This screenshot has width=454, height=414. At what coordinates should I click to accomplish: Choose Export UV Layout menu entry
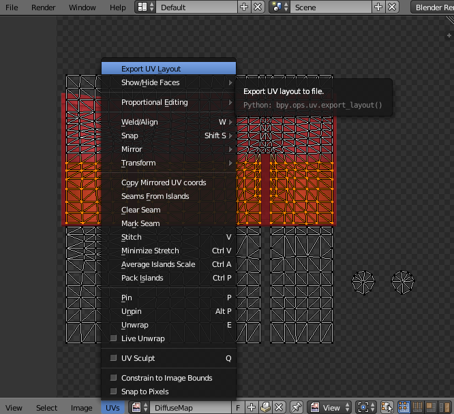tap(168, 69)
